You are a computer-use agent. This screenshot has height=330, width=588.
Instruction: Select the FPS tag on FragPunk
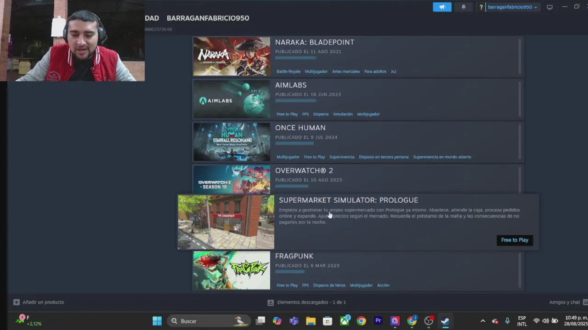(x=305, y=285)
